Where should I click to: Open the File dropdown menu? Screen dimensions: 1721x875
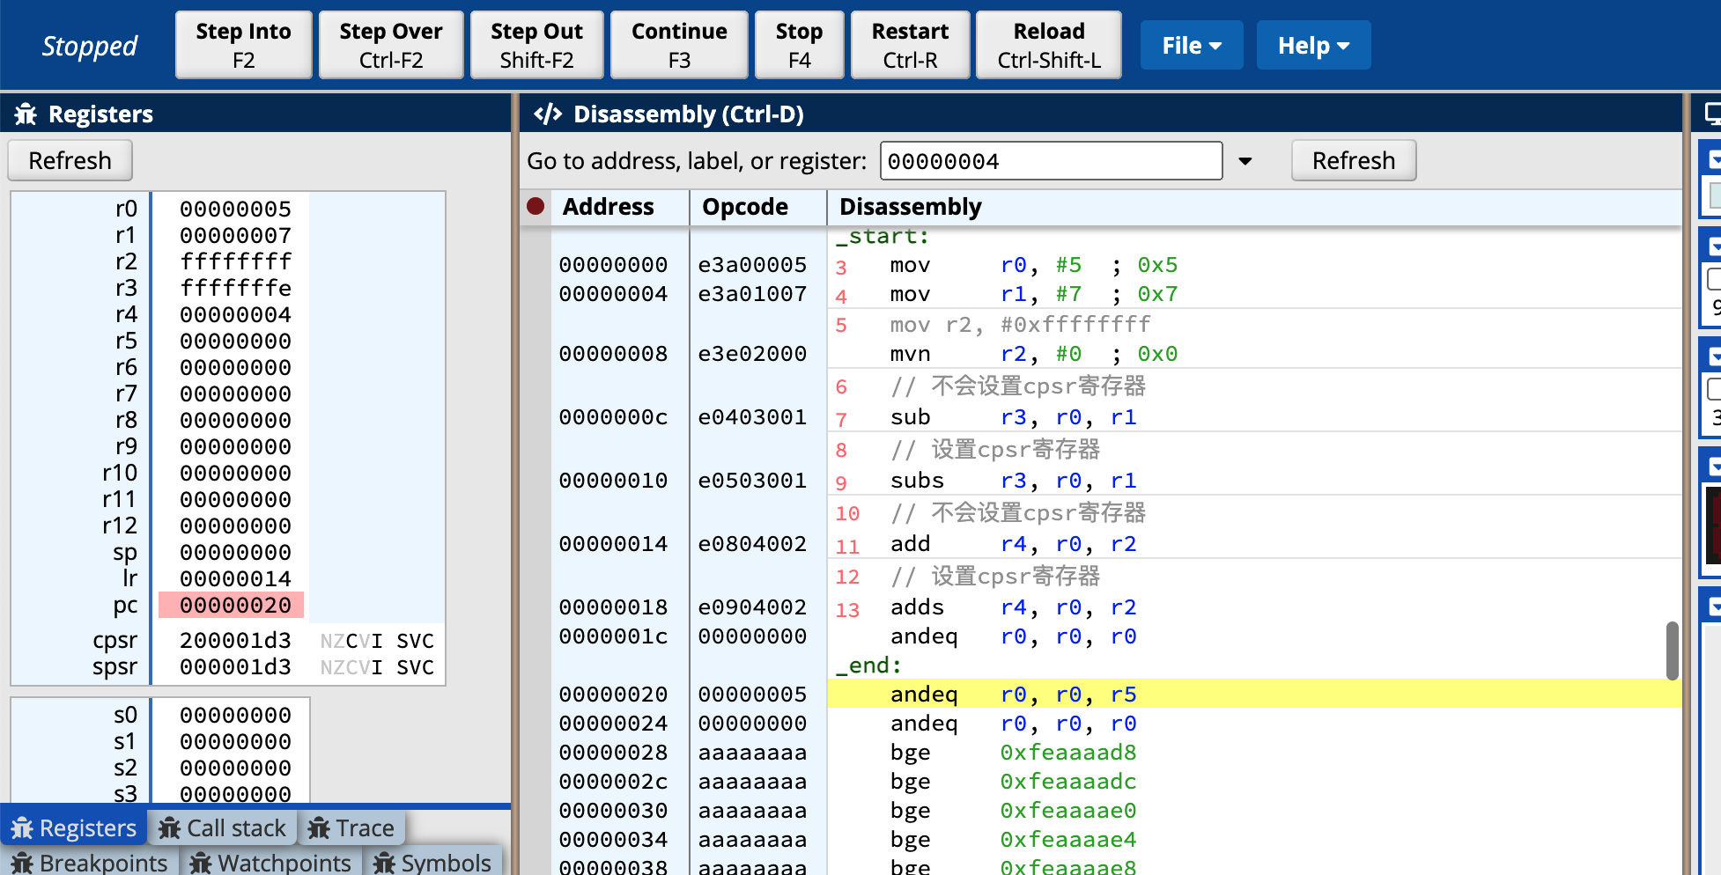click(1191, 46)
